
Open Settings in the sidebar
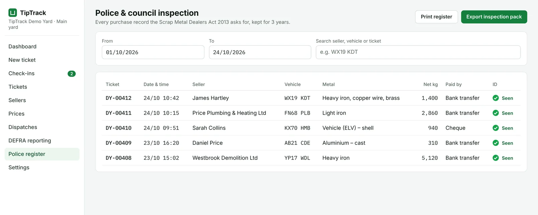point(42,168)
